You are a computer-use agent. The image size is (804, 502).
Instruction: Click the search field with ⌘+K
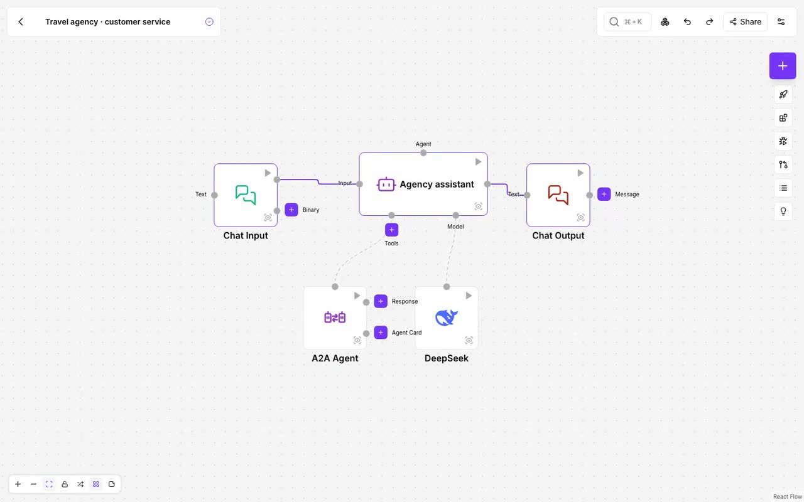coord(627,22)
